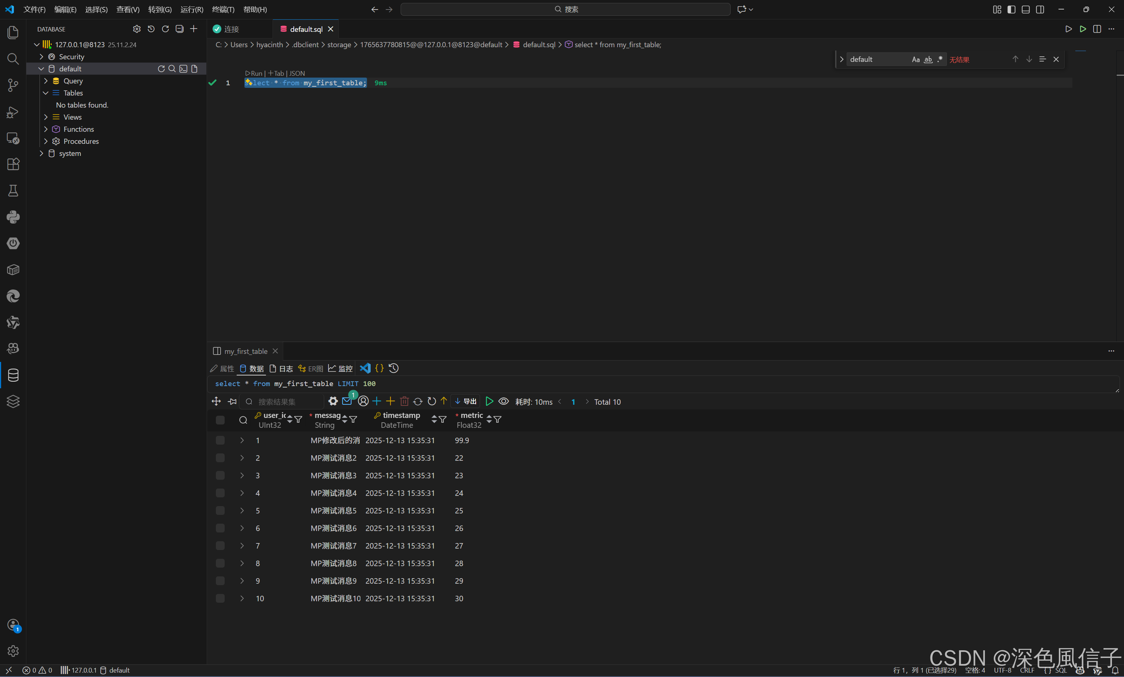1124x677 pixels.
Task: Click the timestamp column filter funnel icon
Action: pos(442,419)
